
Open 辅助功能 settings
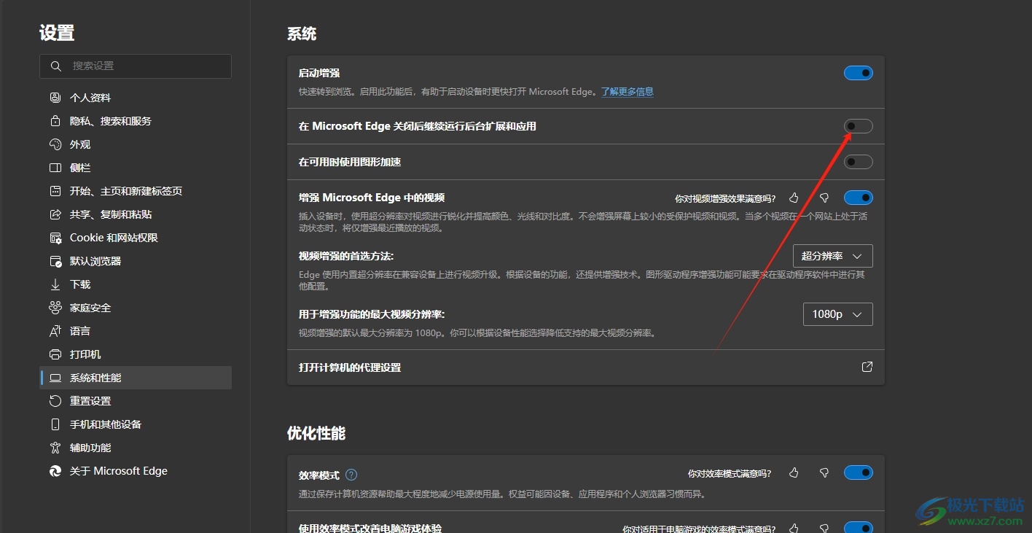tap(136, 448)
